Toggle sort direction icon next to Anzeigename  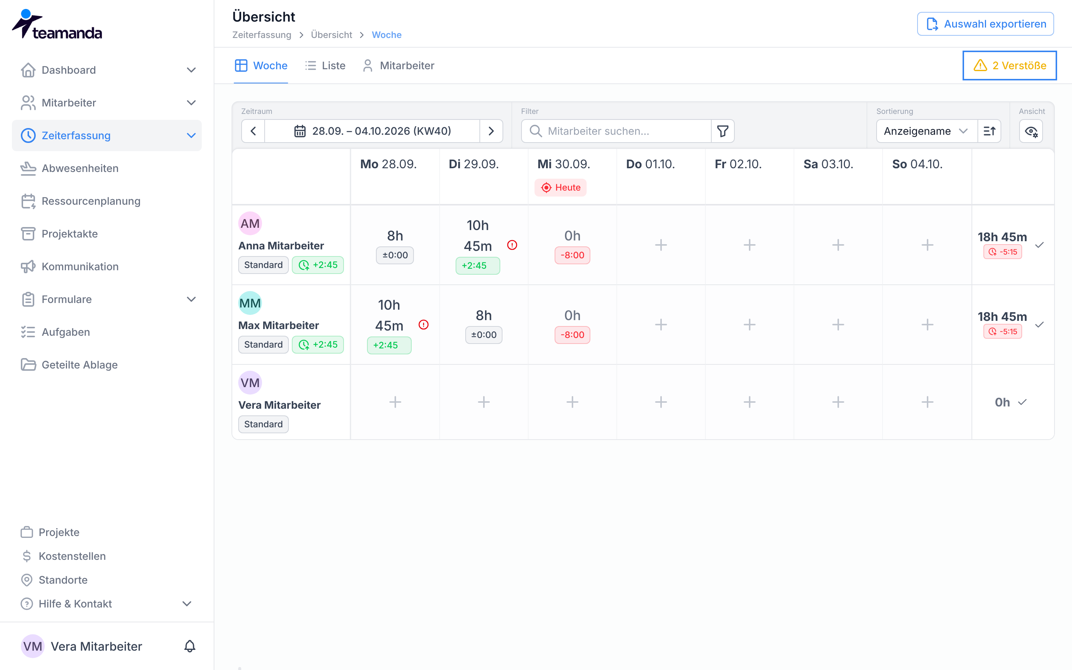[989, 131]
